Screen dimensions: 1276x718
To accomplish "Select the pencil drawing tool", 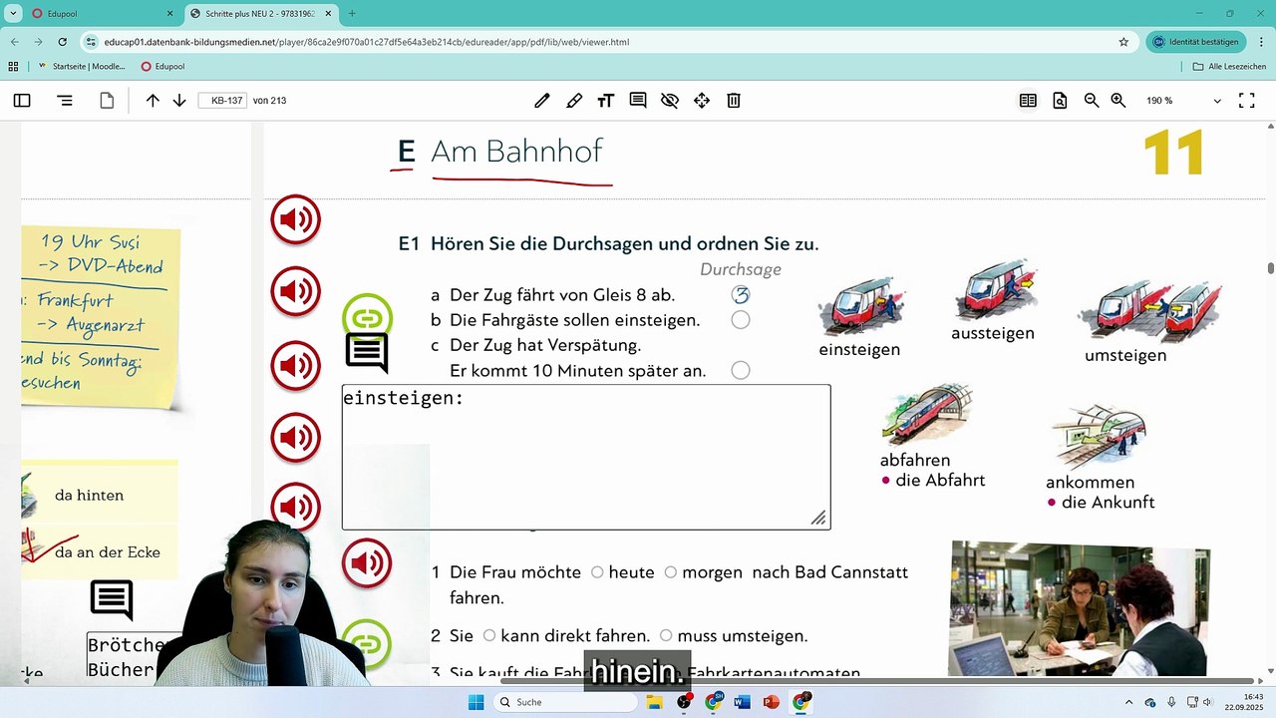I will 542,101.
